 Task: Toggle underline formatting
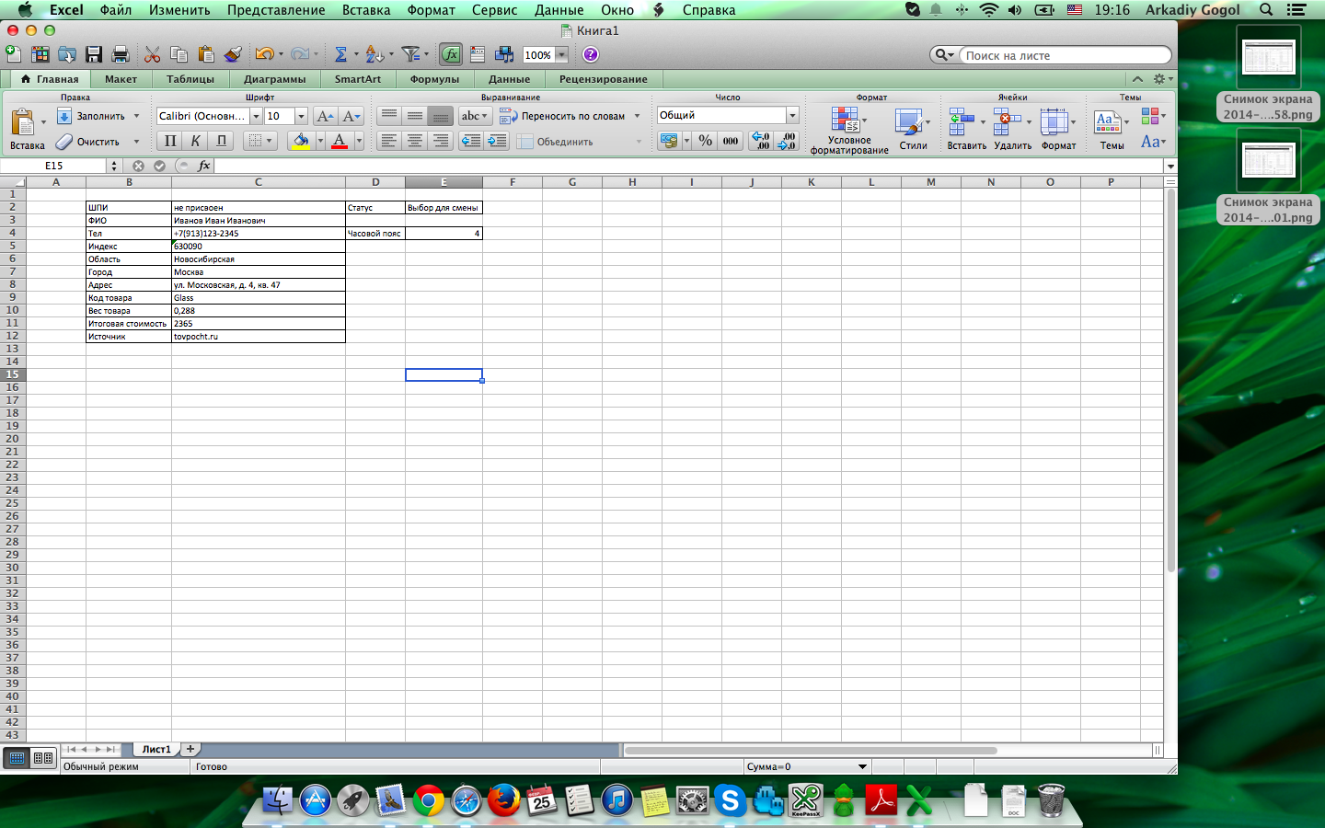[x=222, y=141]
